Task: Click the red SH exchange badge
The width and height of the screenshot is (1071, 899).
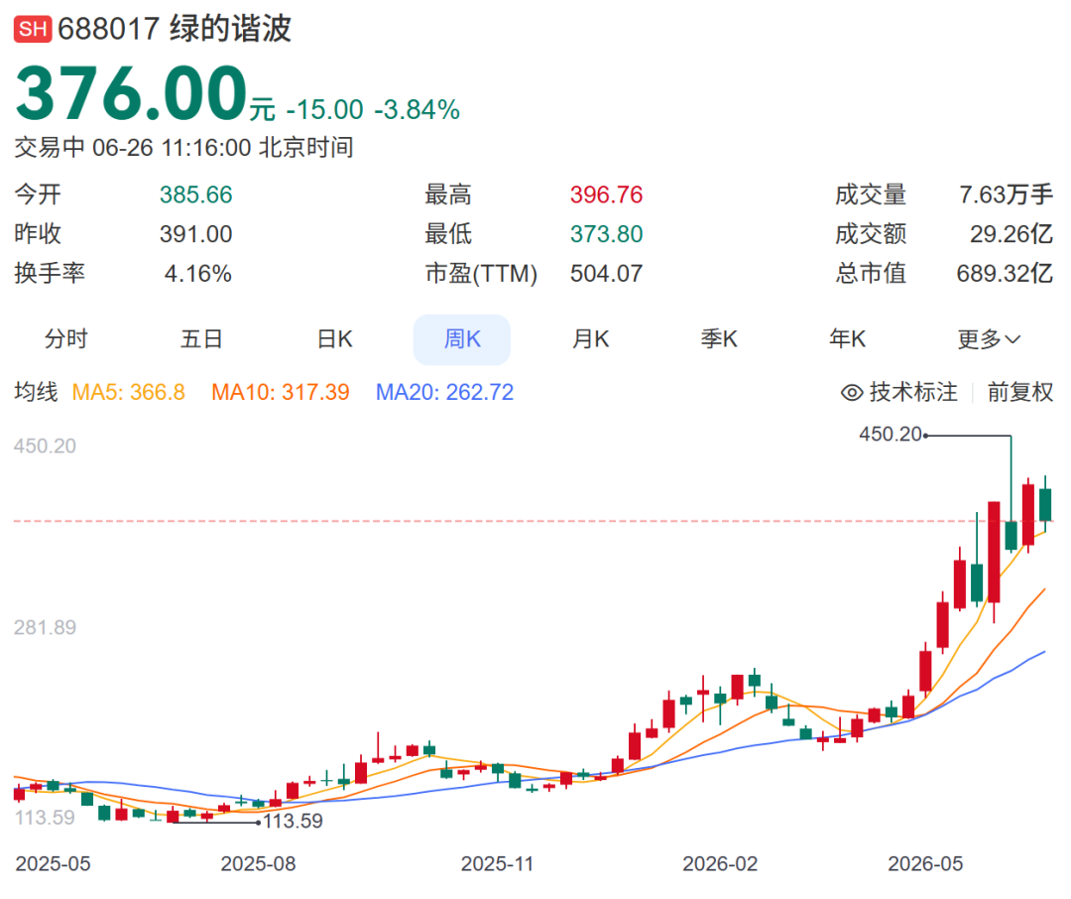Action: click(x=32, y=29)
